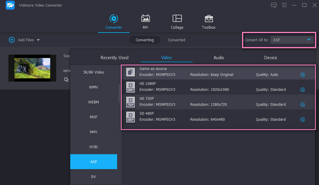Click the star edit icon under thumbnail
Screen dimensions: 319x185
(66, 80)
